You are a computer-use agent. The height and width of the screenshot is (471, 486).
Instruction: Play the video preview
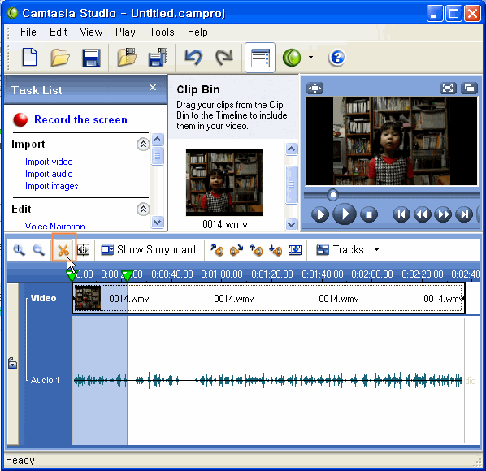point(345,214)
